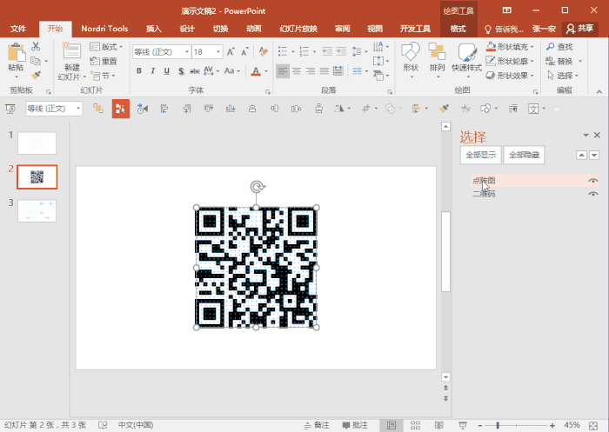Toggle left text alignment

283,71
